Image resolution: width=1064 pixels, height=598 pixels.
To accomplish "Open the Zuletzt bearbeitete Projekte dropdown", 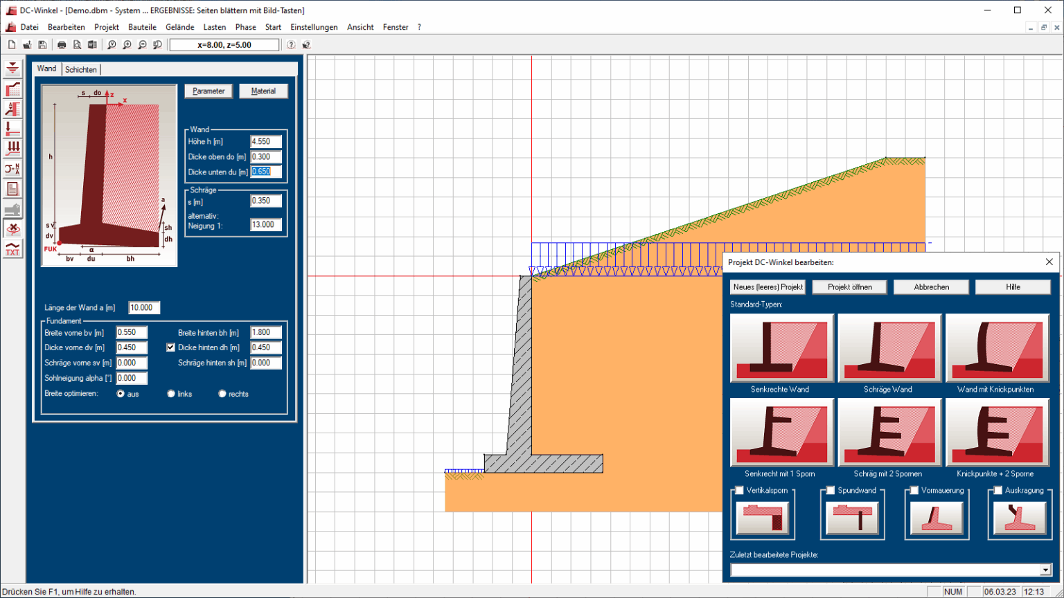I will coord(1047,570).
